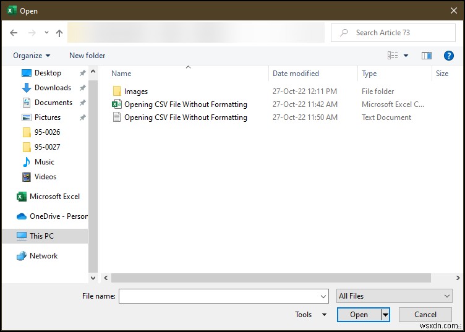Toggle the preview pane
Viewport: 465px width, 332px height.
427,56
